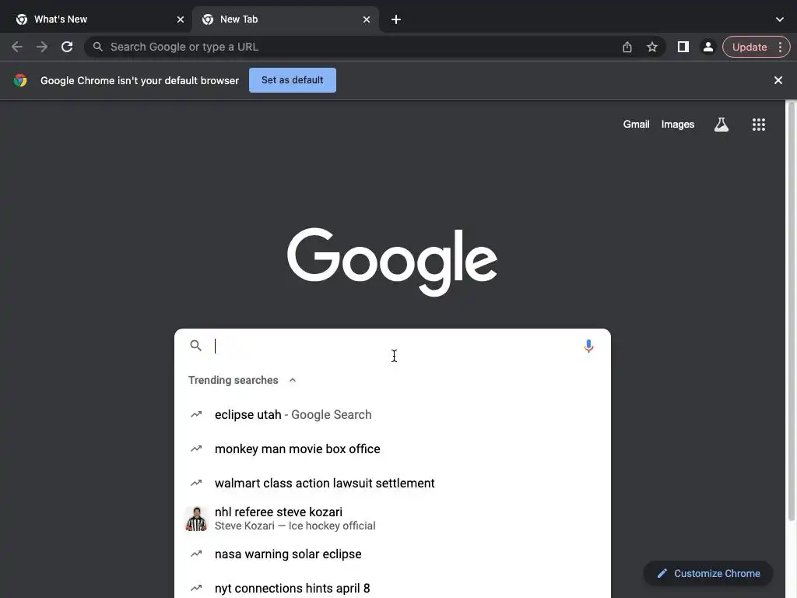Close the New Tab tab
The height and width of the screenshot is (598, 797).
pyautogui.click(x=367, y=19)
